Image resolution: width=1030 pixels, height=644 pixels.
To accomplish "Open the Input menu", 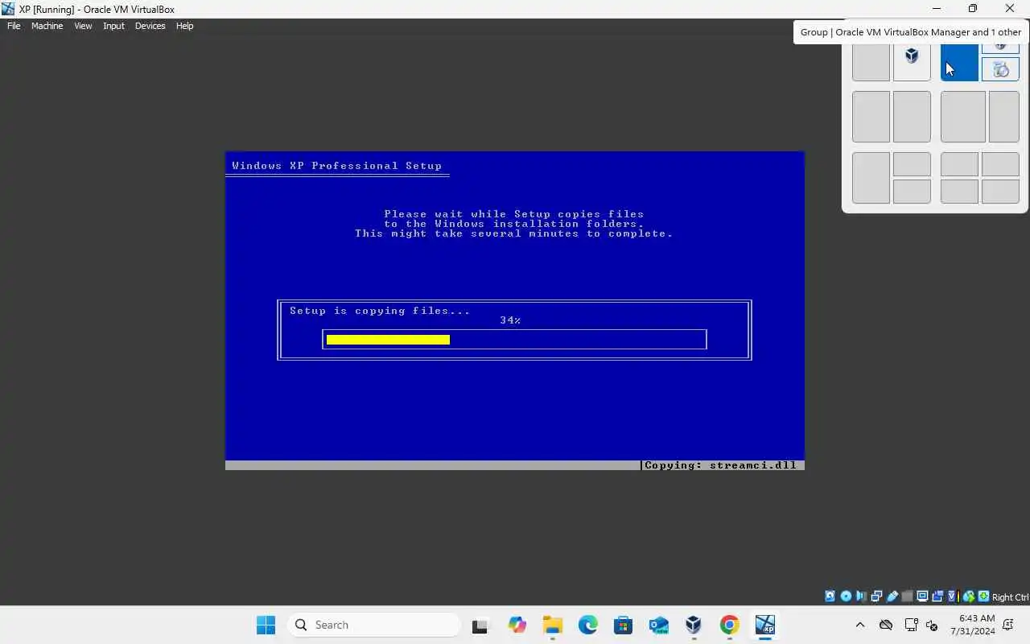I will 113,26.
